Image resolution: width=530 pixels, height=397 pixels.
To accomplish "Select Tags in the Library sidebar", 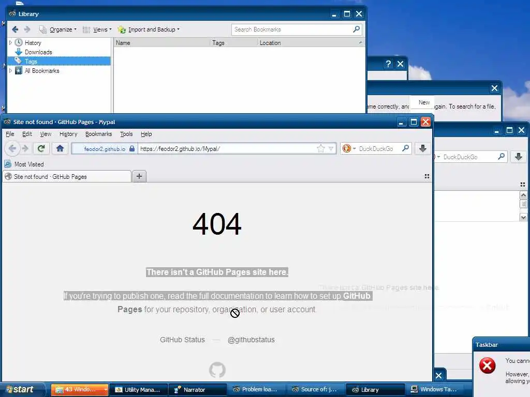I will pos(31,61).
